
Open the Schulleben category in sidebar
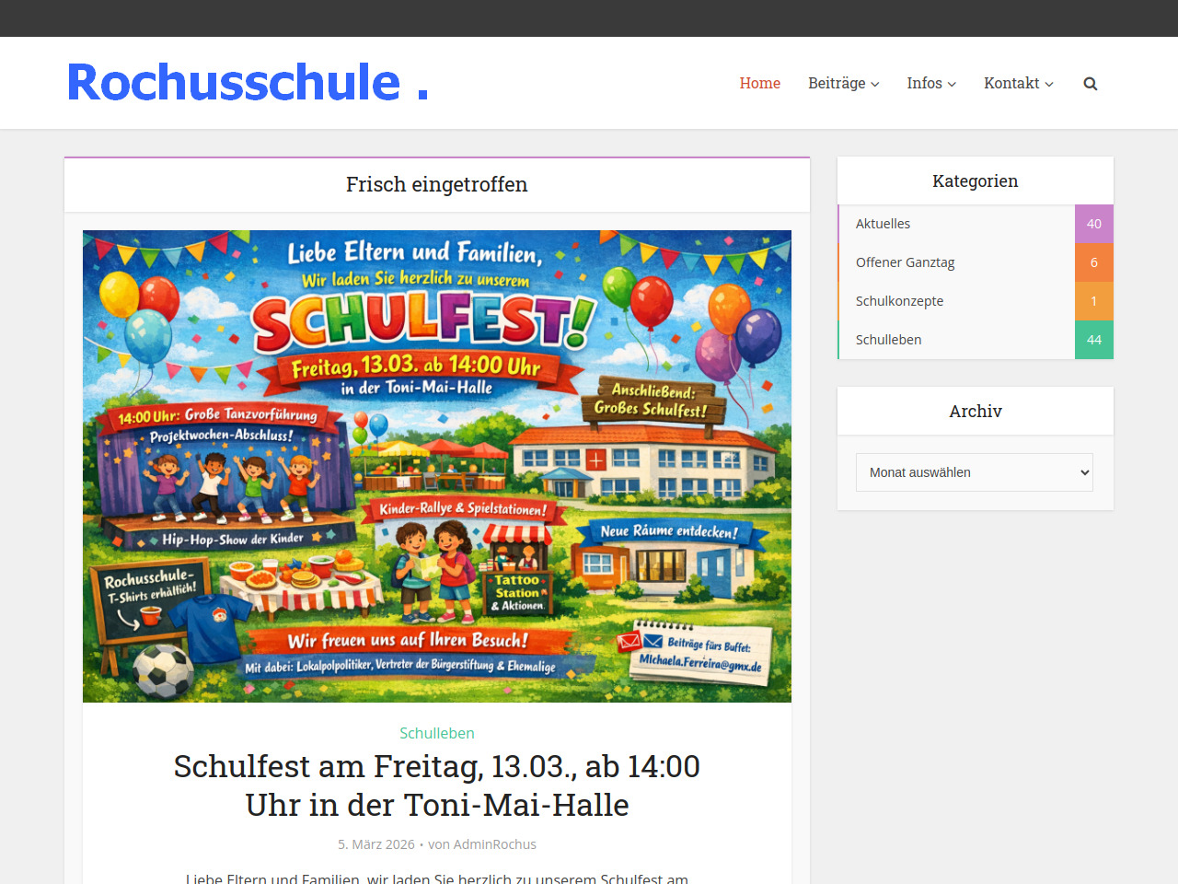(888, 340)
